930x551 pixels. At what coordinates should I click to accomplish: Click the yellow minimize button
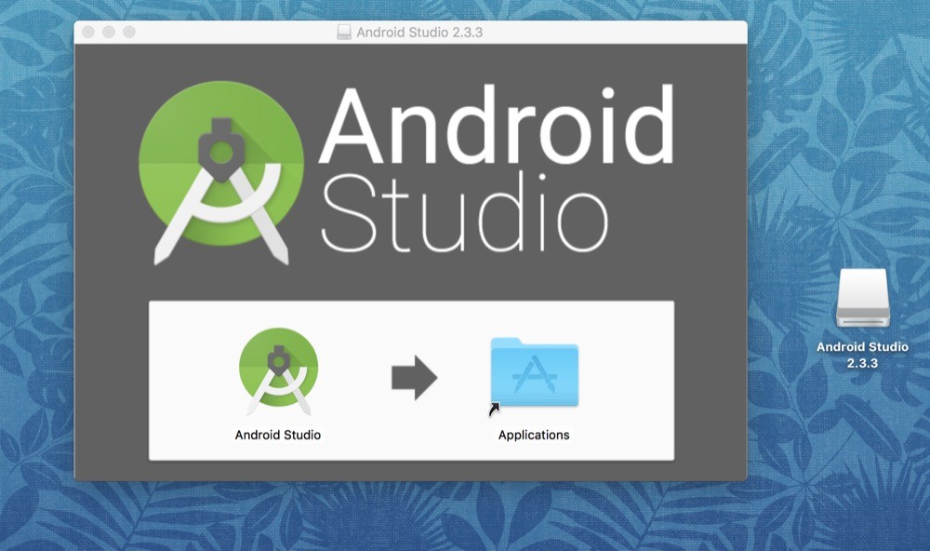108,30
